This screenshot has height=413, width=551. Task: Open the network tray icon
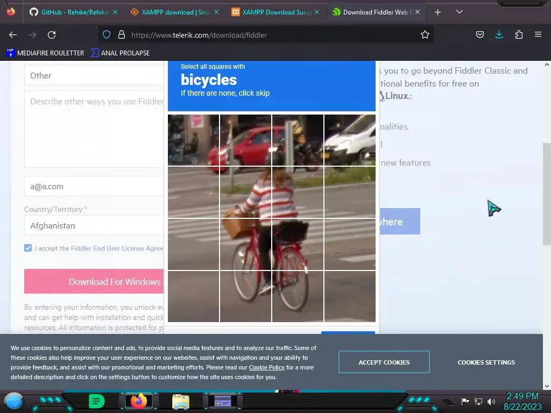[478, 401]
